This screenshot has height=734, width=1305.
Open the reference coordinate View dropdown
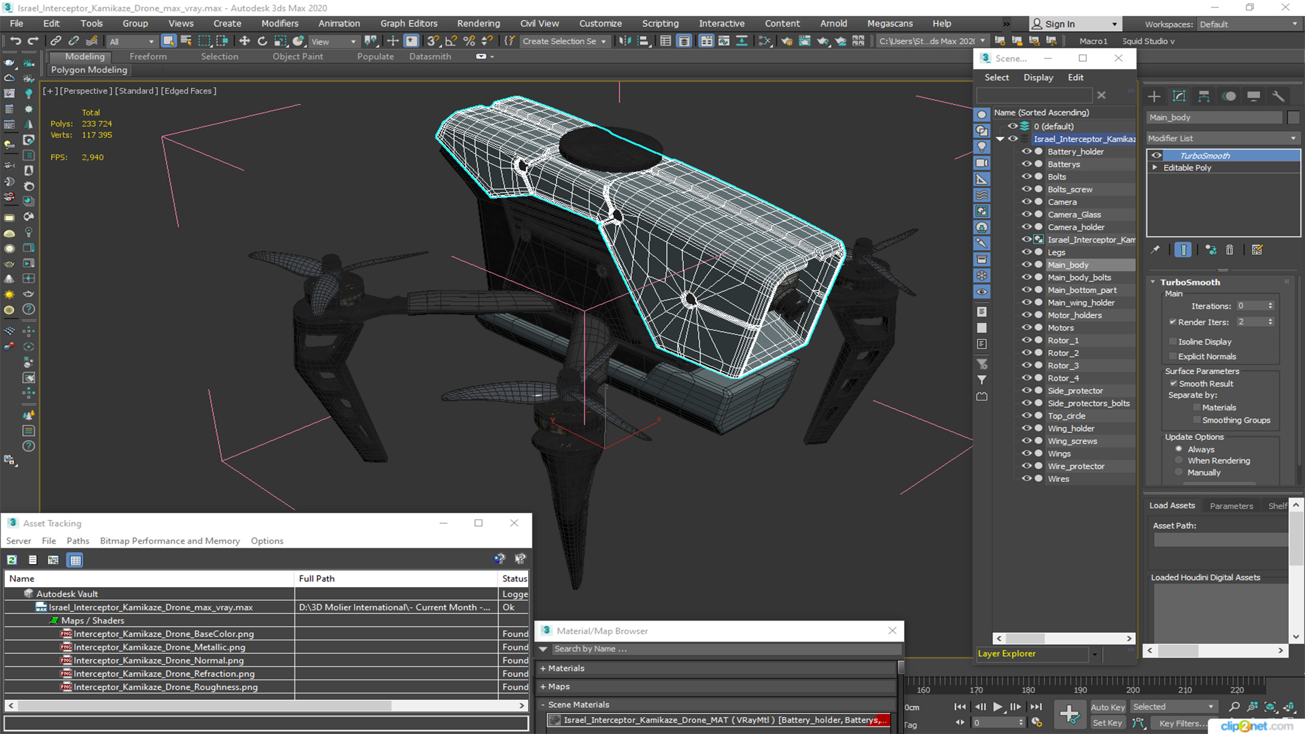(x=334, y=41)
